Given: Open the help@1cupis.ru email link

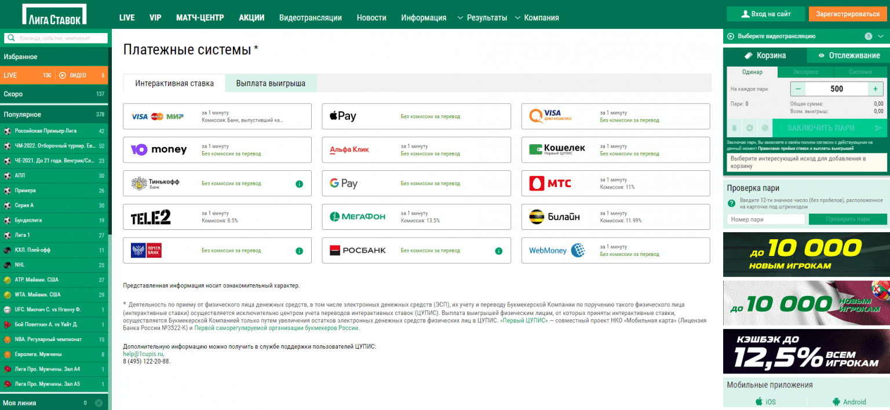Looking at the screenshot, I should tap(144, 354).
